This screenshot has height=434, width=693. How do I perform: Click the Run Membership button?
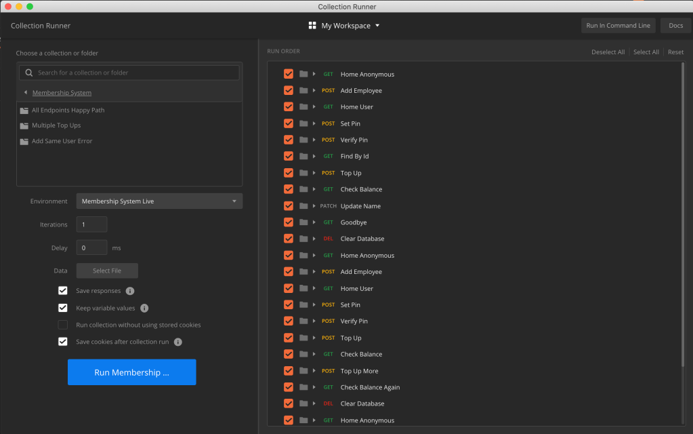point(131,372)
